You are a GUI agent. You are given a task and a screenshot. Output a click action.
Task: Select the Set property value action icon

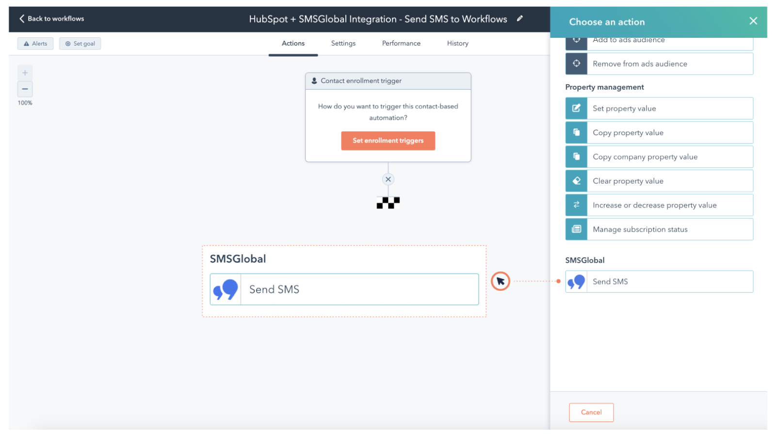point(576,108)
